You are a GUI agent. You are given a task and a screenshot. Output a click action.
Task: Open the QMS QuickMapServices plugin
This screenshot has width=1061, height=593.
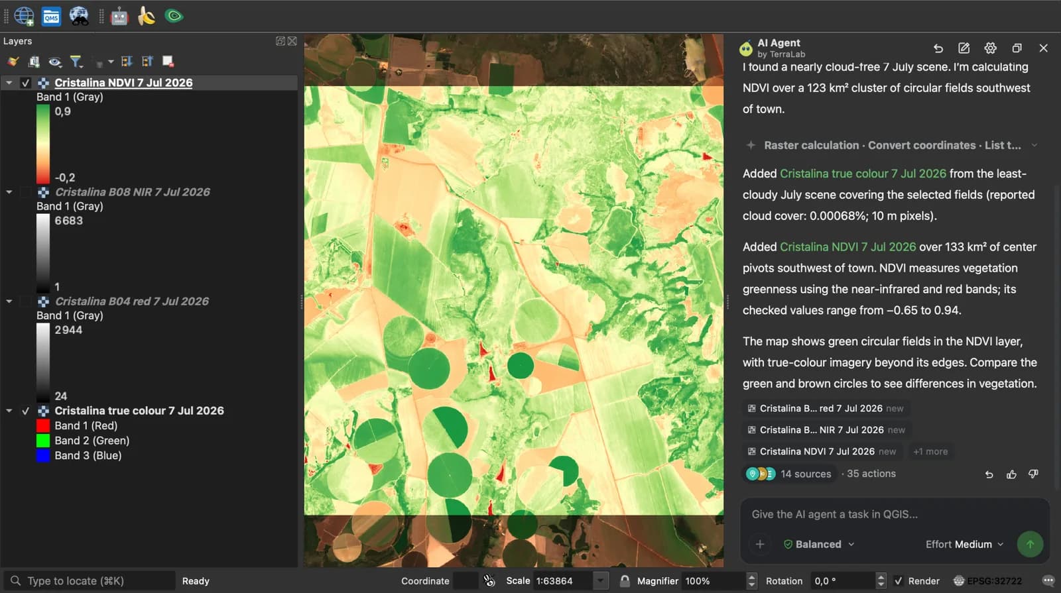pyautogui.click(x=52, y=16)
